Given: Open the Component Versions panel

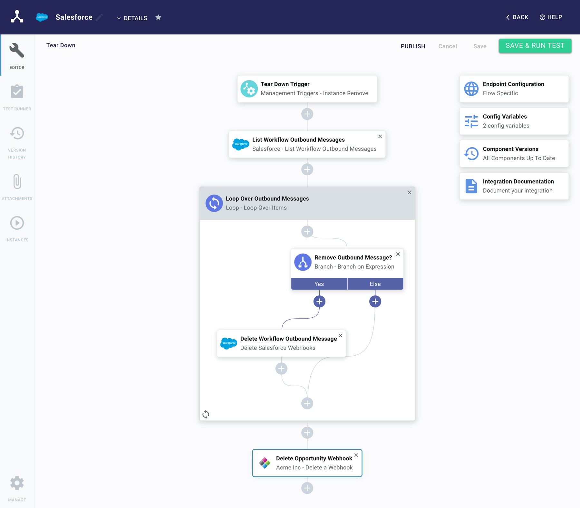Looking at the screenshot, I should point(514,154).
